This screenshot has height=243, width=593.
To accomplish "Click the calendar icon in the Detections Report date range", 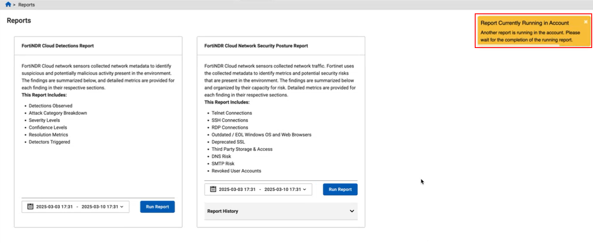I will 30,207.
